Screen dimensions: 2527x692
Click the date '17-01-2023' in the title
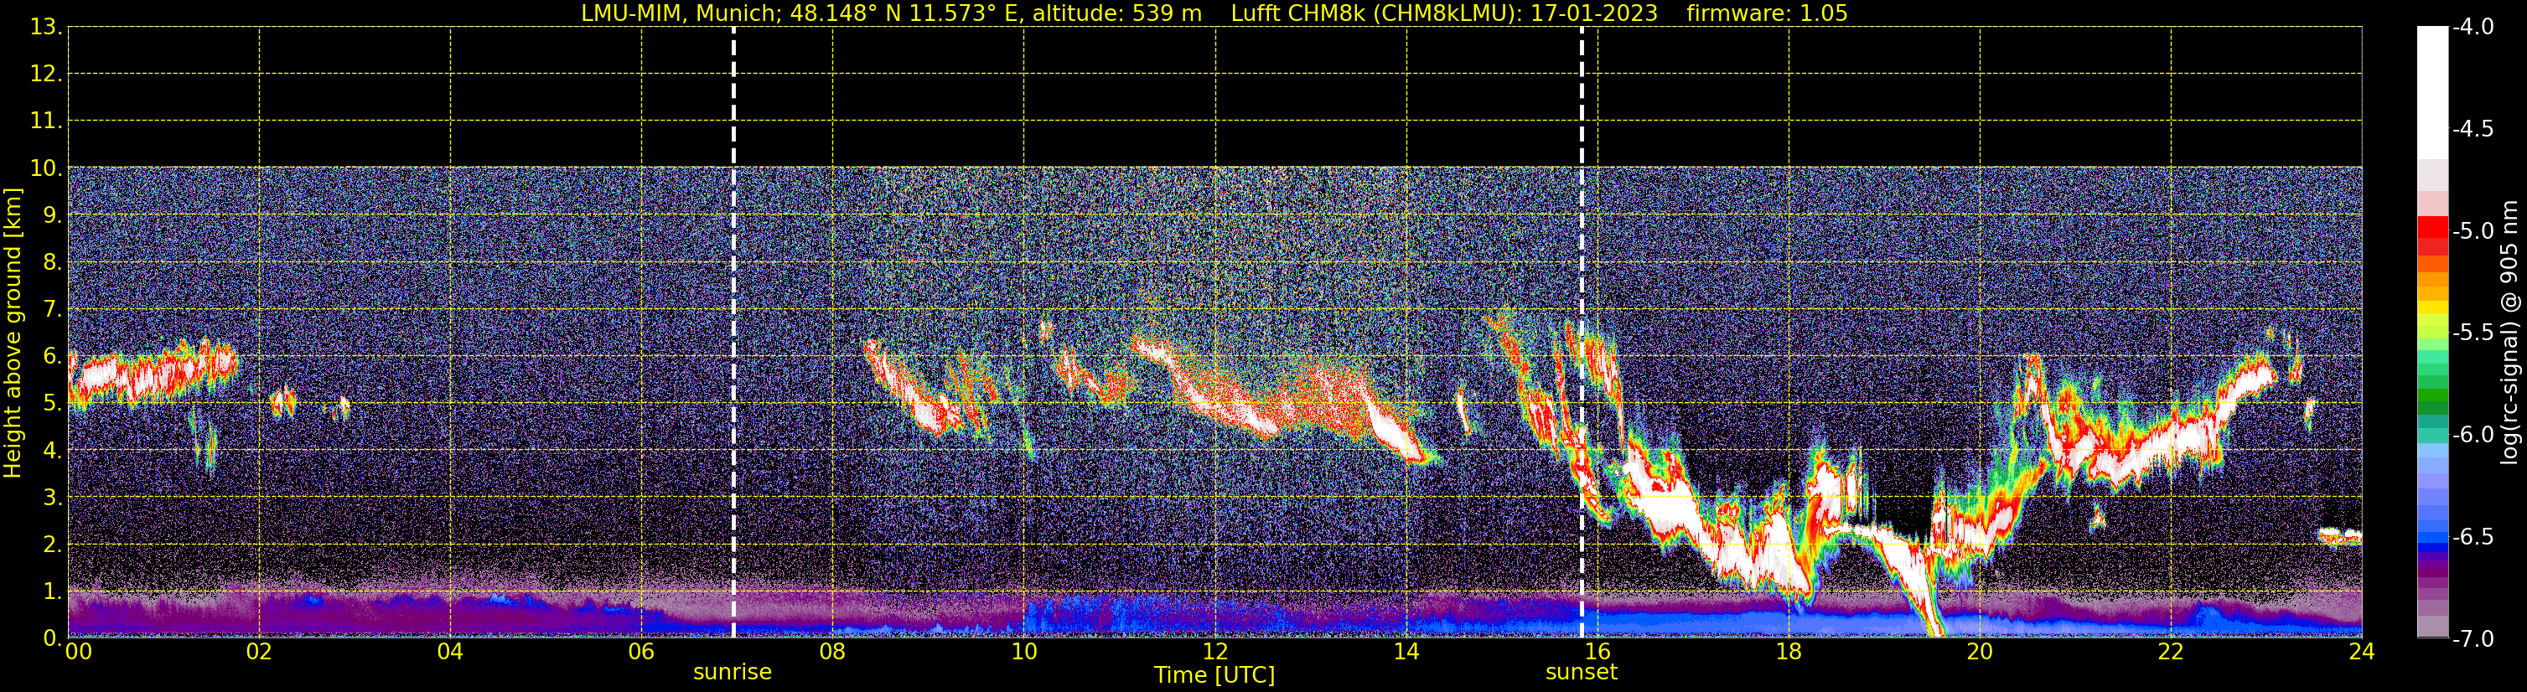(x=1594, y=13)
